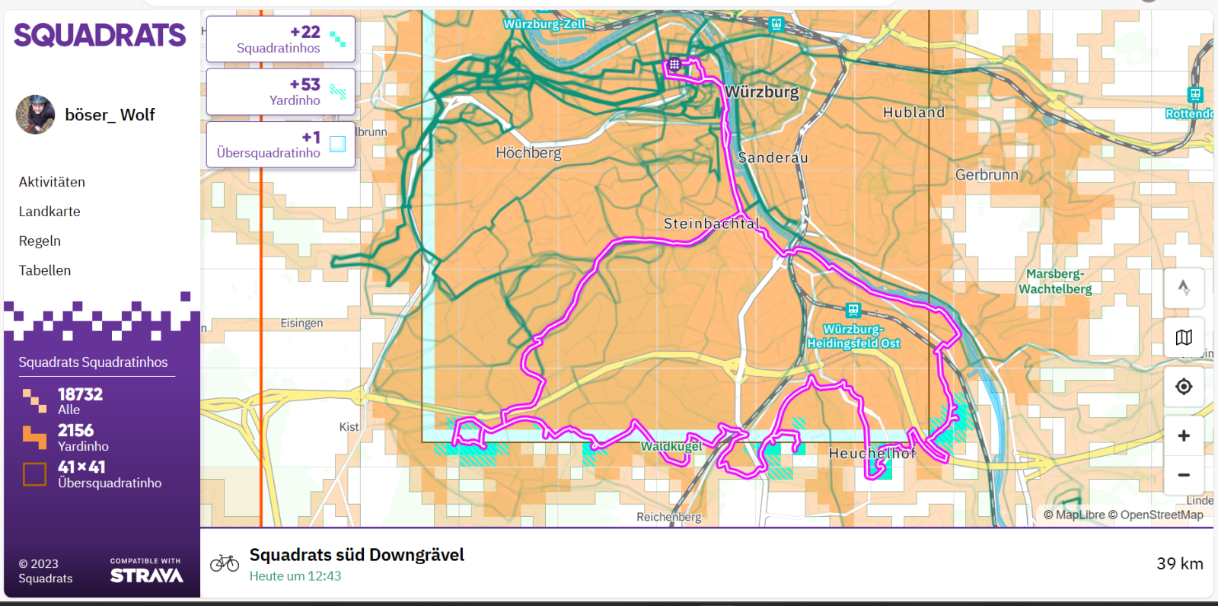Click the Rottendorf railway station icon
This screenshot has height=606, width=1218.
[x=1195, y=95]
